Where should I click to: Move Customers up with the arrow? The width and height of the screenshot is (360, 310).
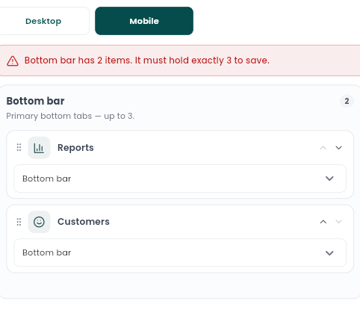pos(323,222)
